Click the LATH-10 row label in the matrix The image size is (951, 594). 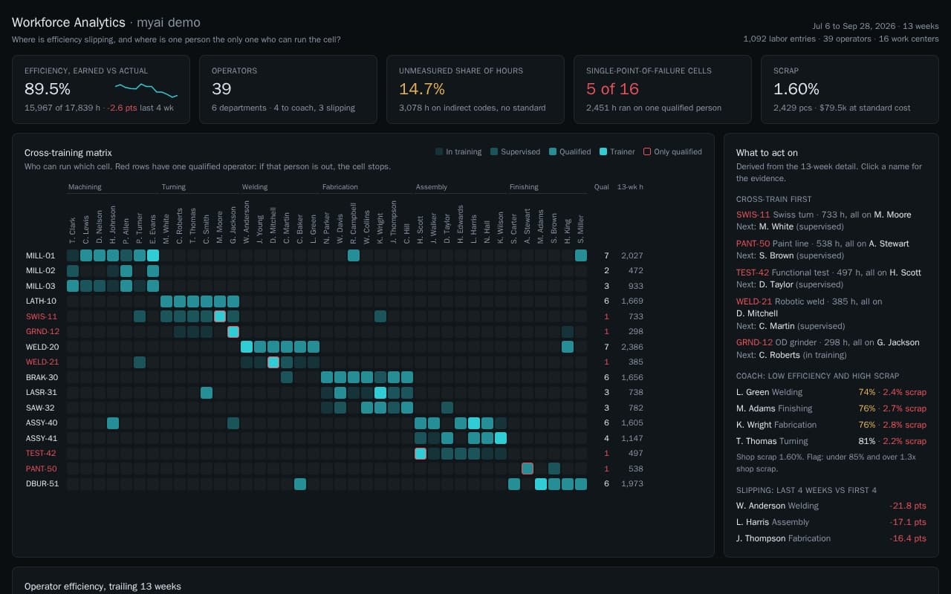(x=41, y=301)
